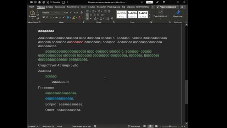Switch to the Макет tab
This screenshot has height=128, width=227.
click(84, 7)
